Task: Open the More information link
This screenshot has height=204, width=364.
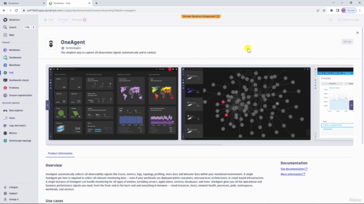Action: pyautogui.click(x=293, y=174)
